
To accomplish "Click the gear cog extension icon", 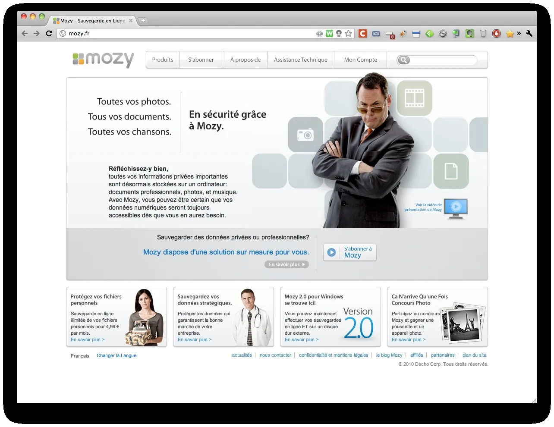I will pyautogui.click(x=443, y=33).
